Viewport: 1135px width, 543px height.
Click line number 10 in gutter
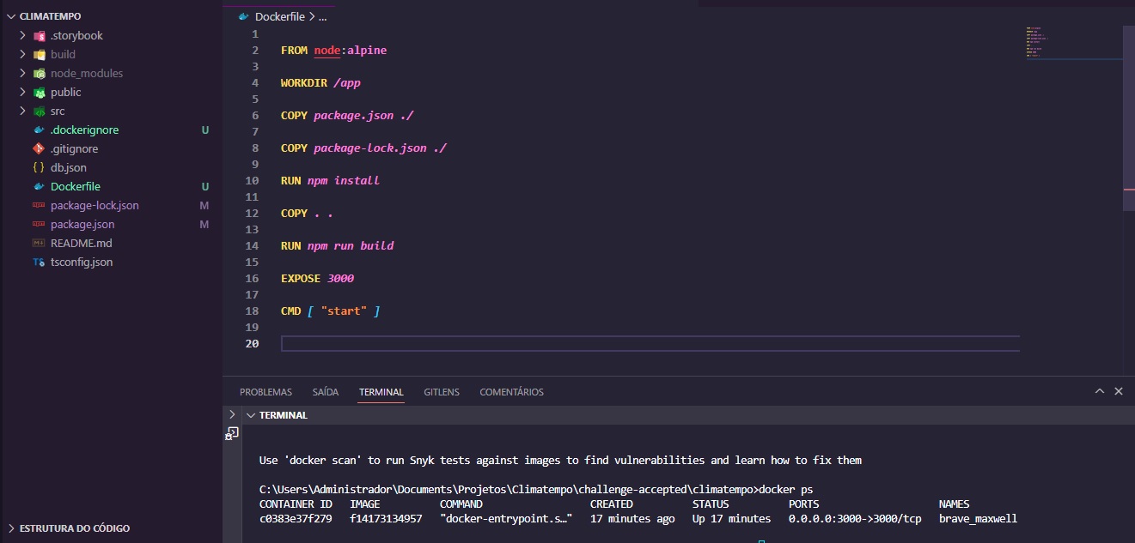point(252,181)
